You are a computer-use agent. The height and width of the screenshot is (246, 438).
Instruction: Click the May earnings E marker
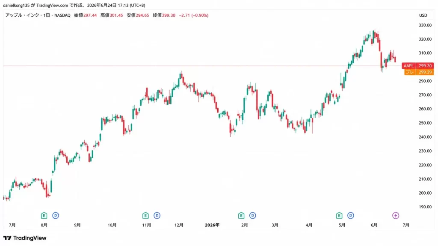(x=339, y=216)
